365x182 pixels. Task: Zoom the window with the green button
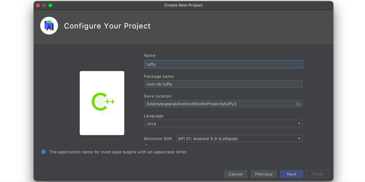click(50, 5)
